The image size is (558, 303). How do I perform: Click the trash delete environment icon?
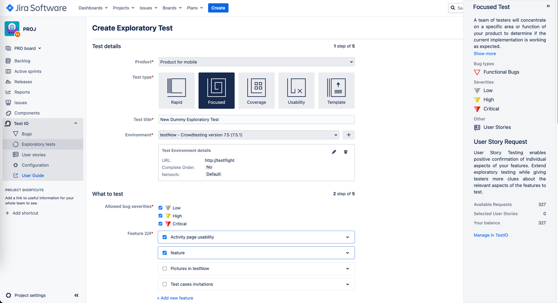tap(346, 152)
